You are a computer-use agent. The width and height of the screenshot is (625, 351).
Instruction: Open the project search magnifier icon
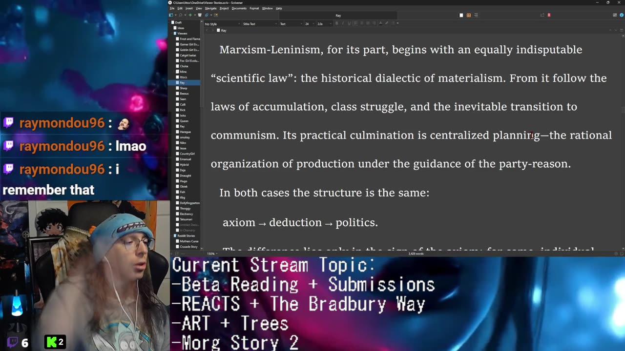coord(180,15)
